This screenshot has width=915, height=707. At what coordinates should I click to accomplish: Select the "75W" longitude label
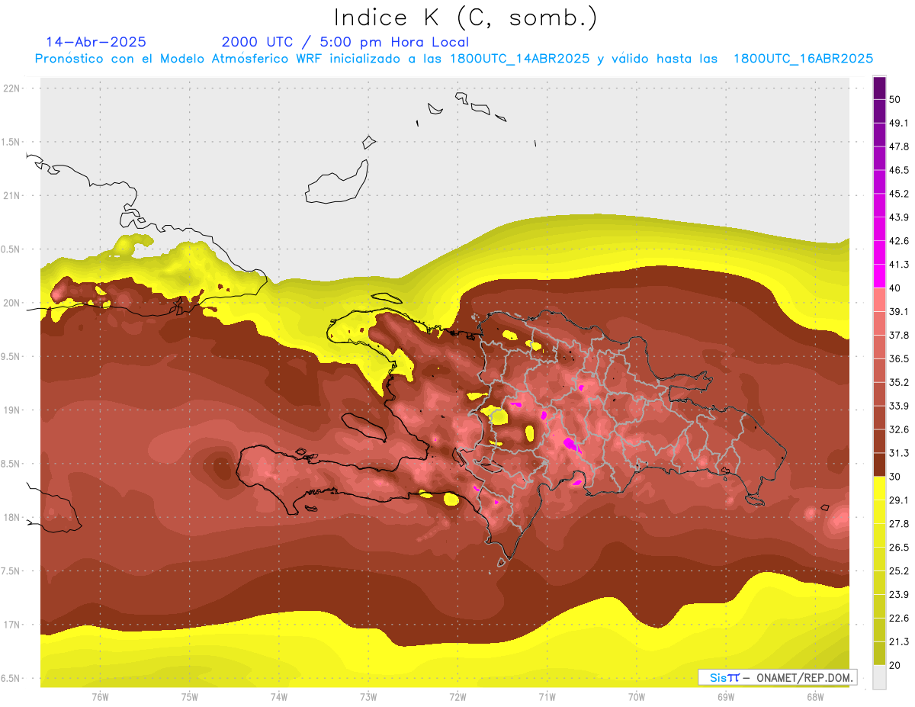189,697
